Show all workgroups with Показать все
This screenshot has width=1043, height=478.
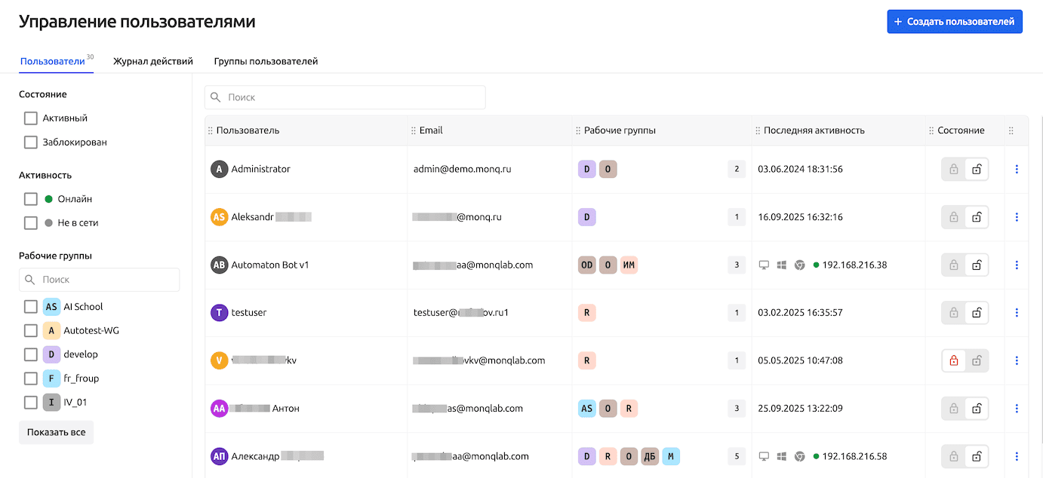(x=56, y=433)
